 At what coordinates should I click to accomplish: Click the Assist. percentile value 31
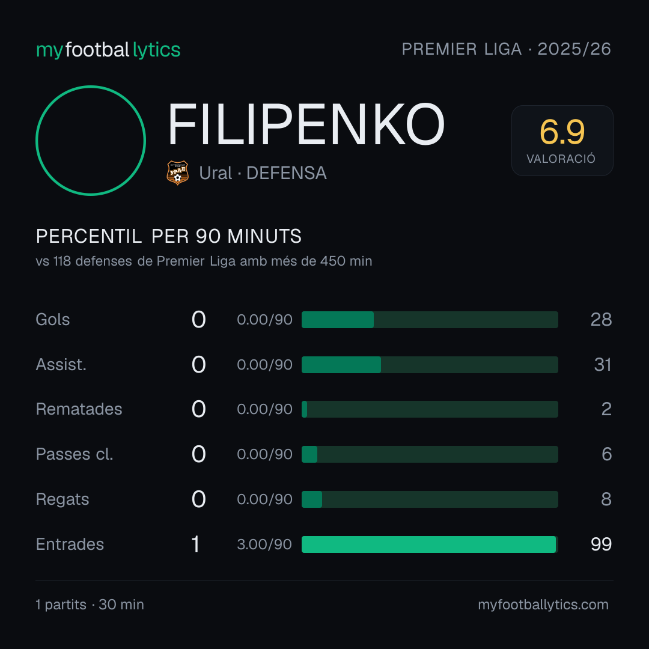(x=603, y=365)
